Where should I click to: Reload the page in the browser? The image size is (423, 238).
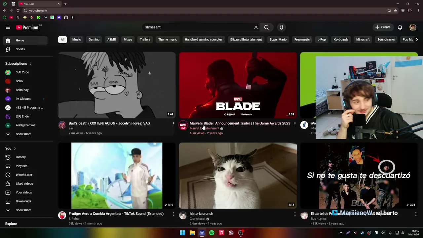click(x=18, y=11)
